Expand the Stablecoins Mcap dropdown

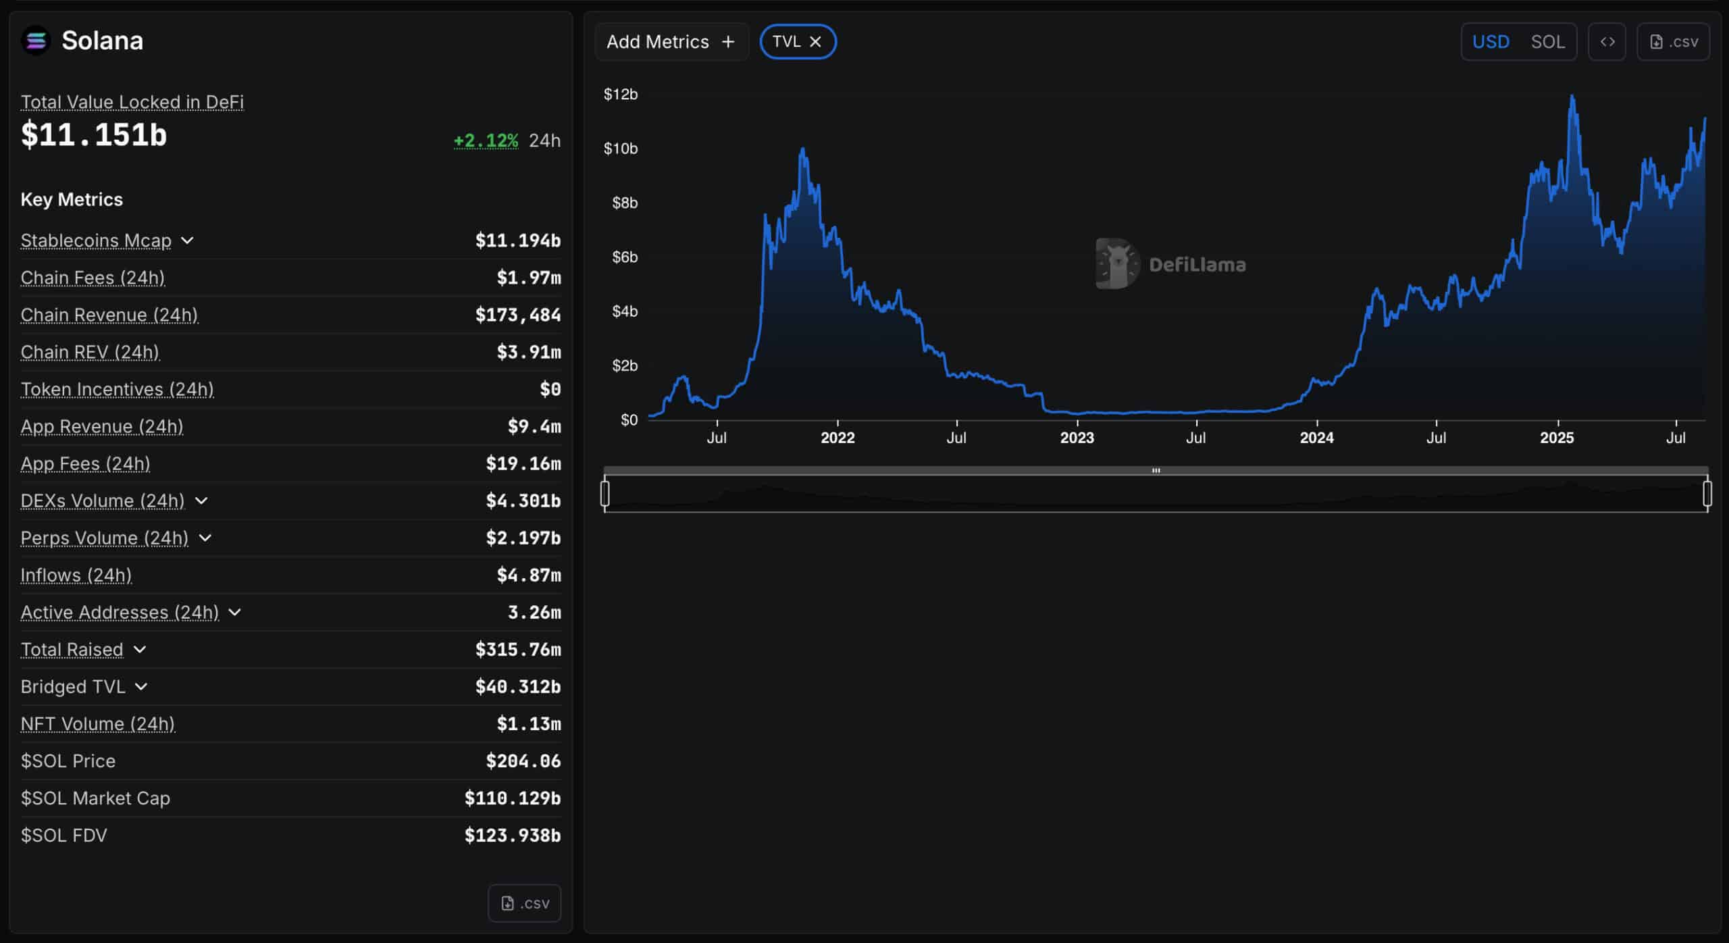point(188,240)
